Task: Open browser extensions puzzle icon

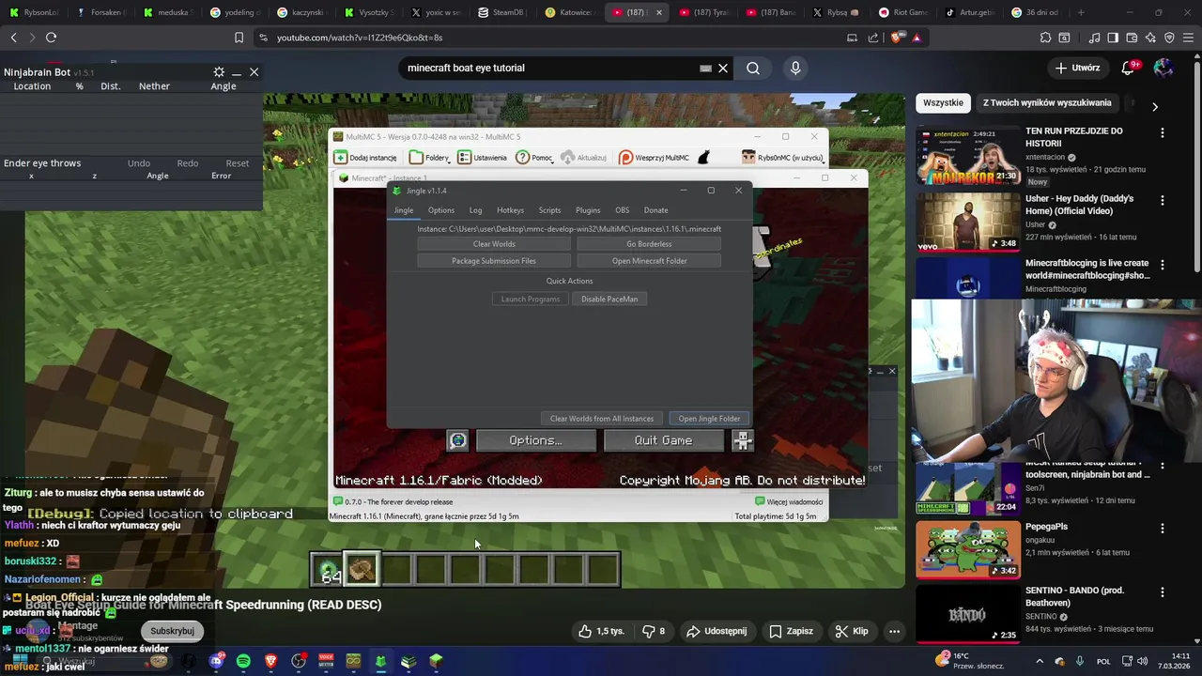Action: 1045,38
